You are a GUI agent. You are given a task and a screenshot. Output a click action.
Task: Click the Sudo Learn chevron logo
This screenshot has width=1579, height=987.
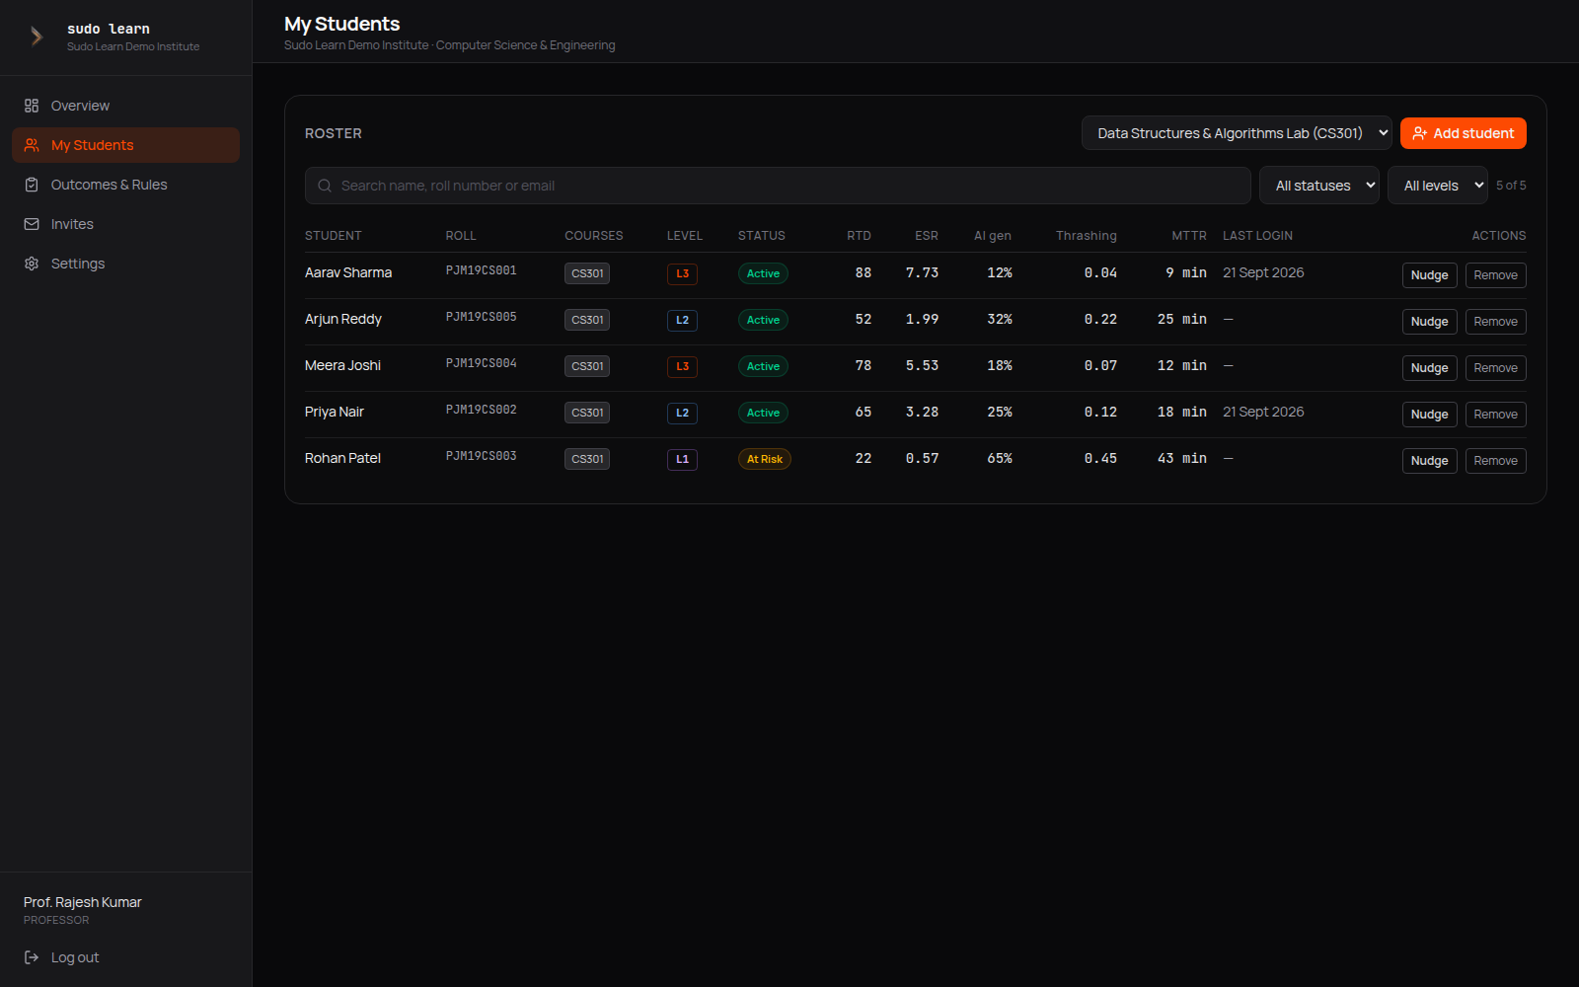pyautogui.click(x=37, y=37)
